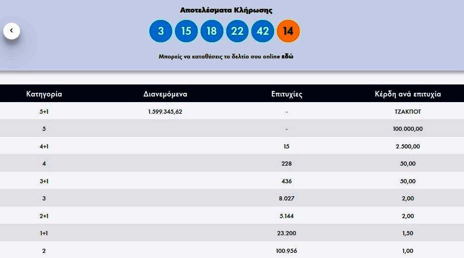This screenshot has height=258, width=464.
Task: Select the blue ball number 15
Action: pos(186,31)
